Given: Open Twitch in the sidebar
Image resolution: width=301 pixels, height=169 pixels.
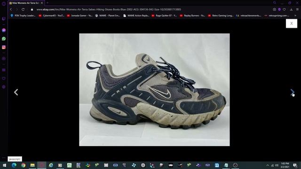Looking at the screenshot, I should [x=4, y=19].
